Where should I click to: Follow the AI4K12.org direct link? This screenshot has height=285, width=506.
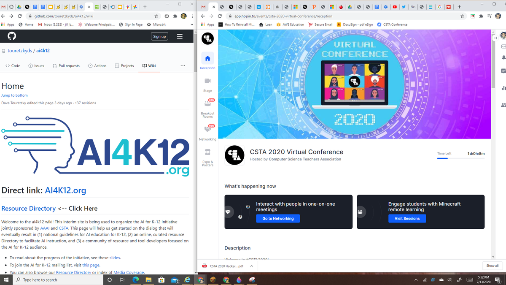pos(65,190)
